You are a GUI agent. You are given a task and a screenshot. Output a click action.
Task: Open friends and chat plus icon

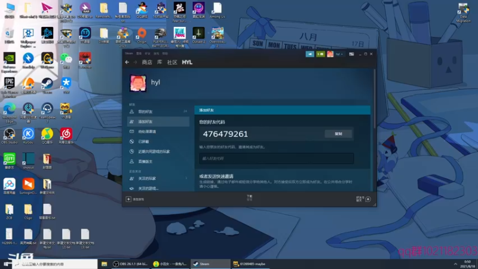click(368, 199)
